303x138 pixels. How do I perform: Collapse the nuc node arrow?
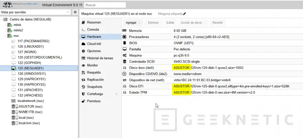point(5,36)
